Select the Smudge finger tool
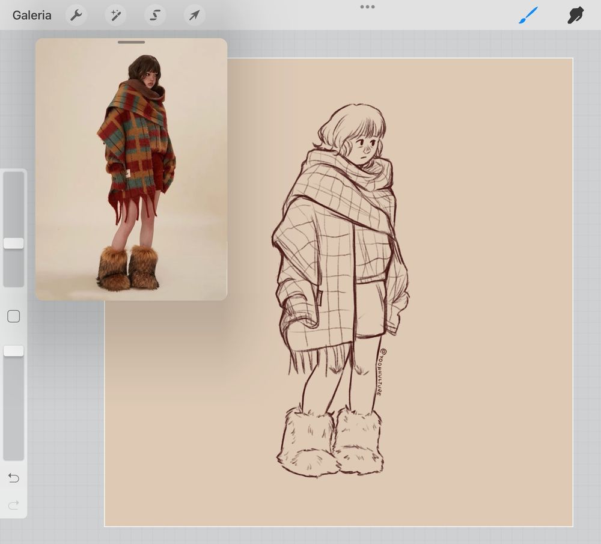The image size is (601, 544). [x=575, y=15]
